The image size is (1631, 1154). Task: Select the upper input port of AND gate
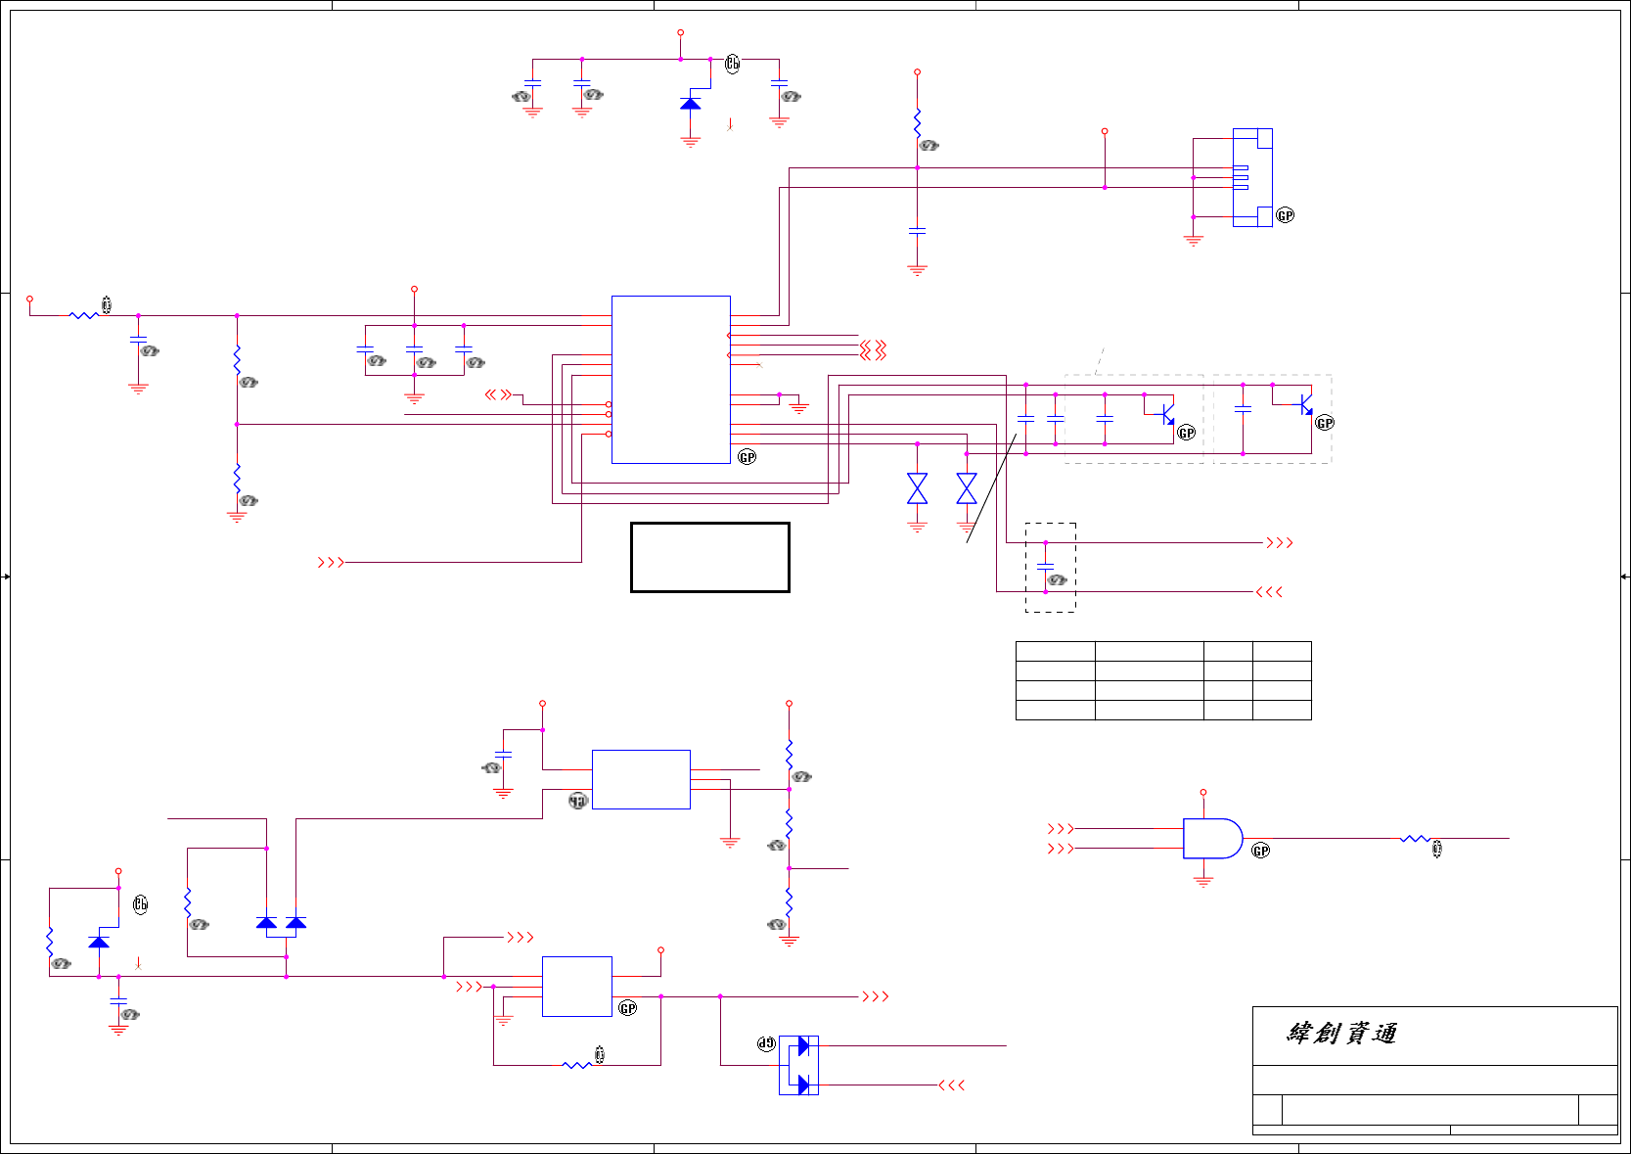tap(1061, 828)
